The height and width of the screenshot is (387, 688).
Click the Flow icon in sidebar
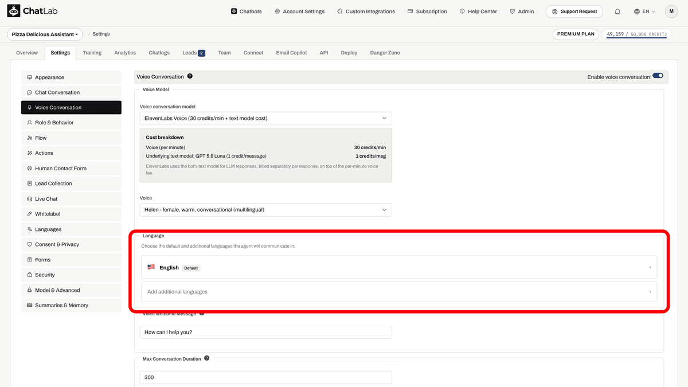[x=29, y=138]
